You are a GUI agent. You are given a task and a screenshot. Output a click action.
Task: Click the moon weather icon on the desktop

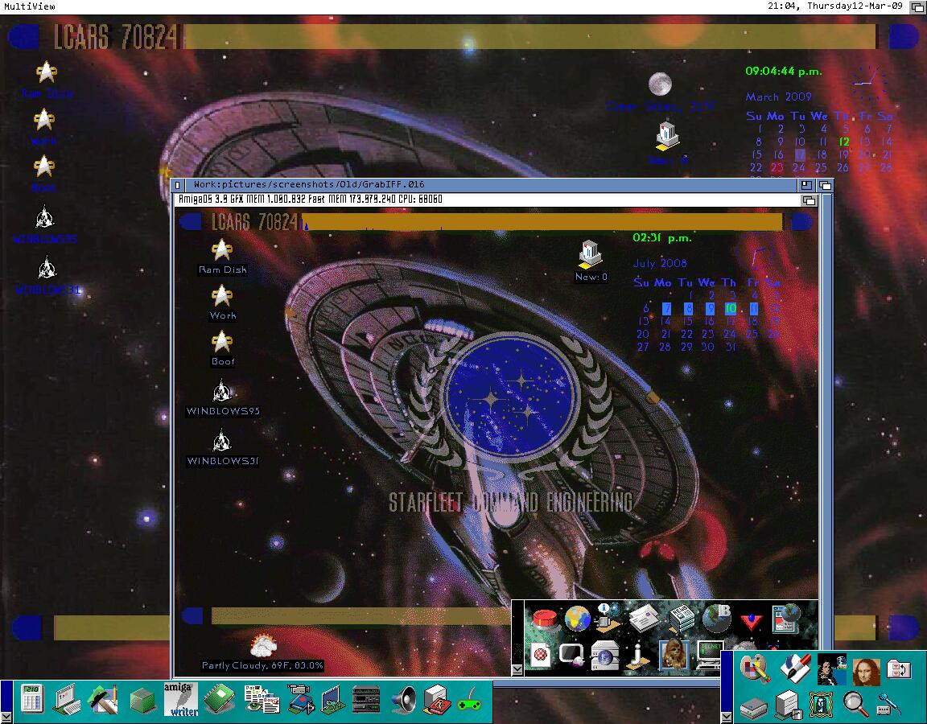point(660,84)
